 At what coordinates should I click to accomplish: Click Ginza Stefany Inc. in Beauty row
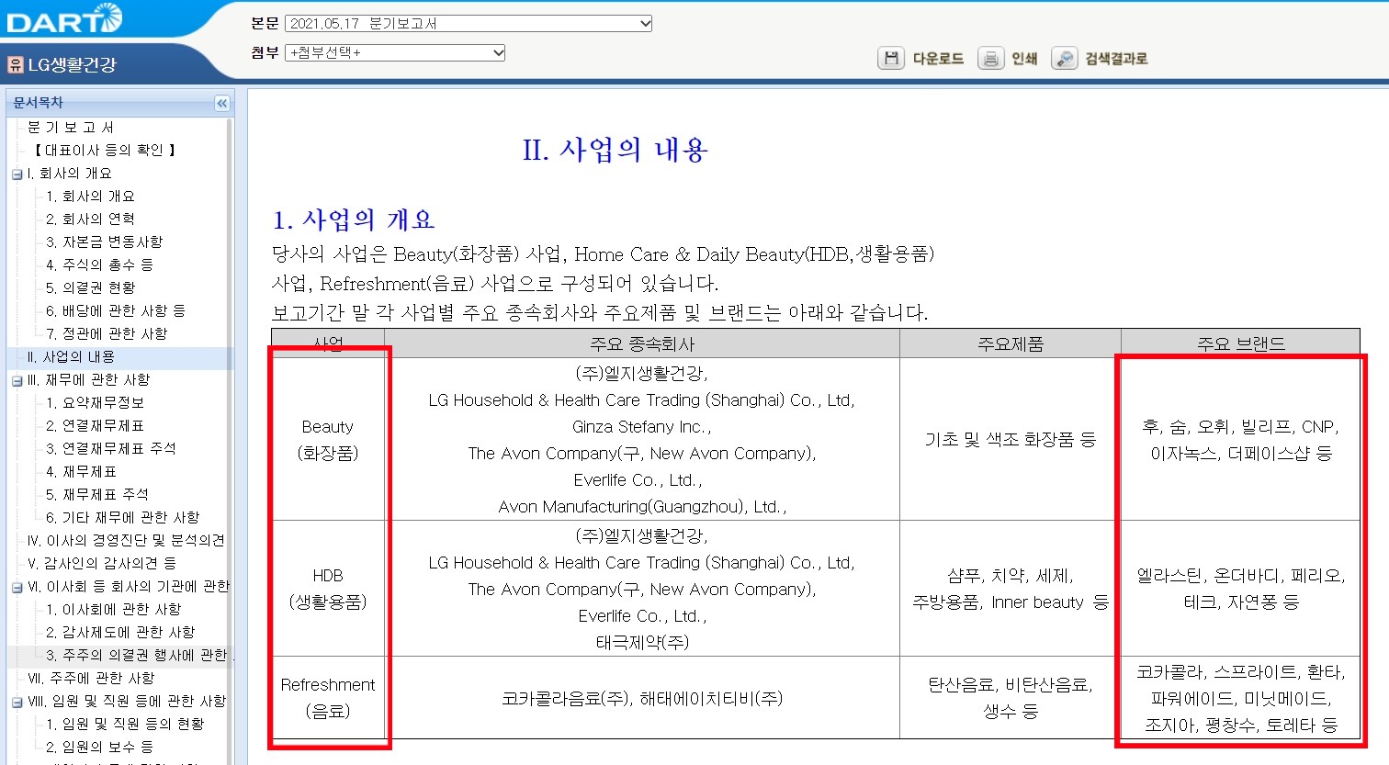(642, 427)
